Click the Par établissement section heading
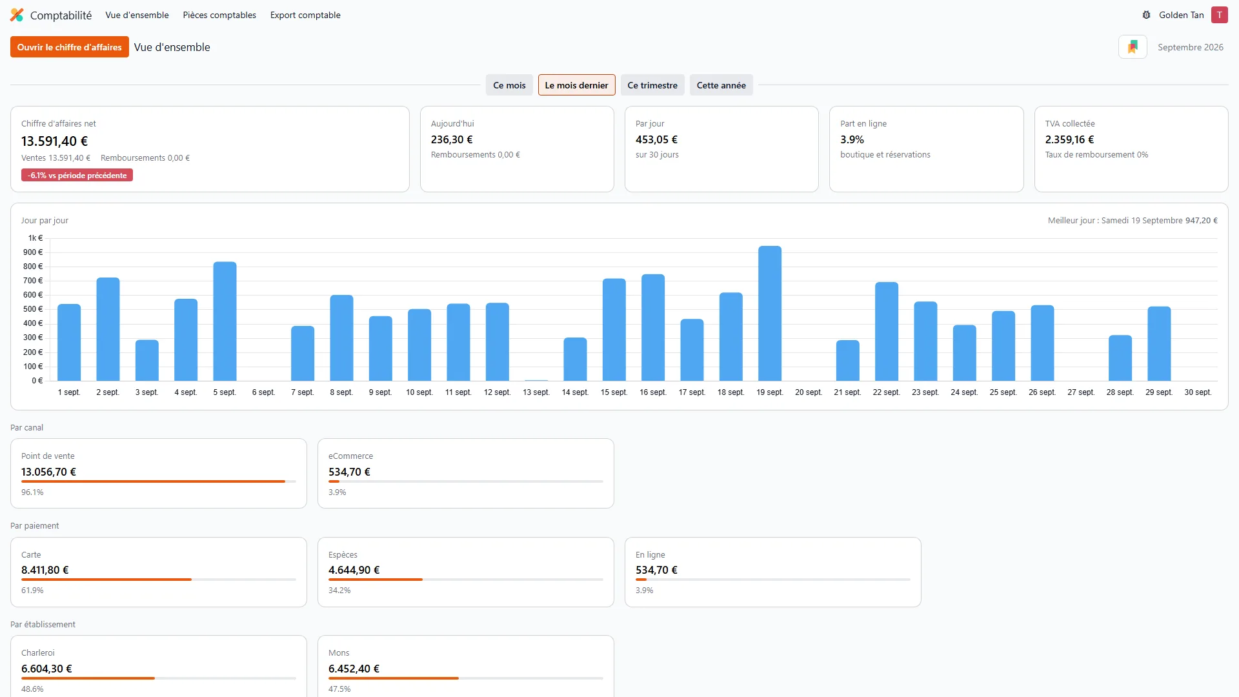 coord(43,625)
